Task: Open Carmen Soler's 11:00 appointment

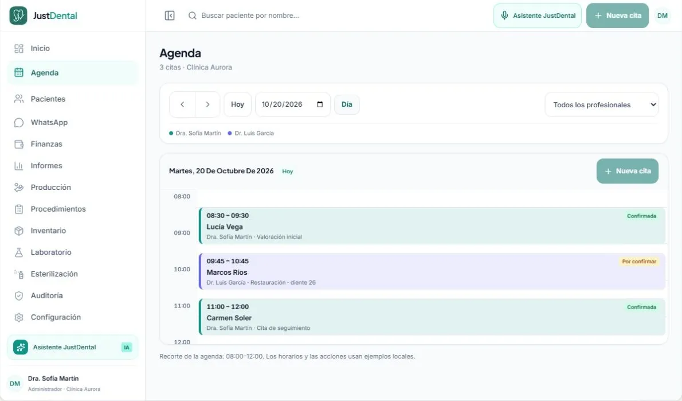Action: pos(432,317)
